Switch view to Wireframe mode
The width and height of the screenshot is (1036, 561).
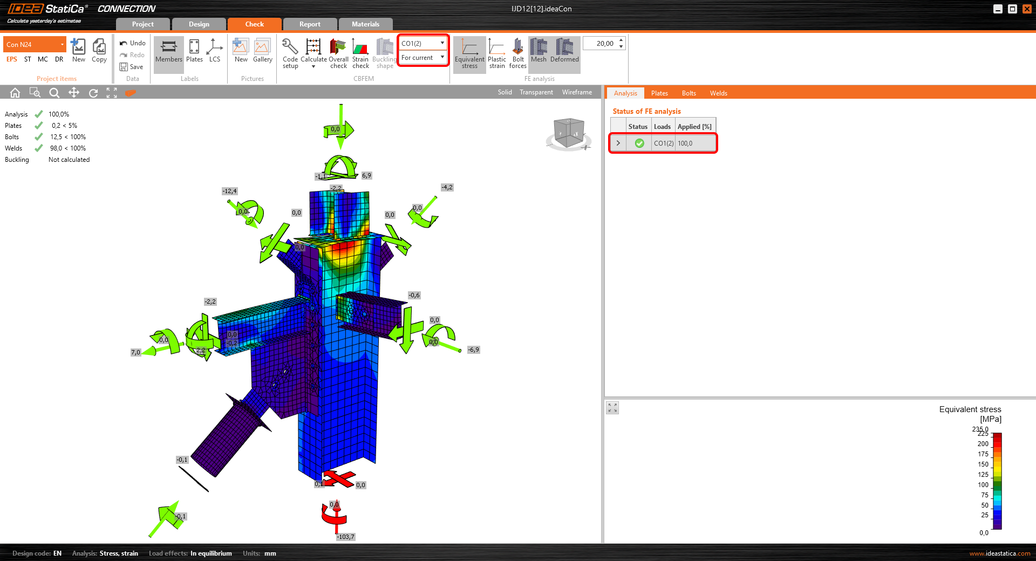[x=577, y=92]
